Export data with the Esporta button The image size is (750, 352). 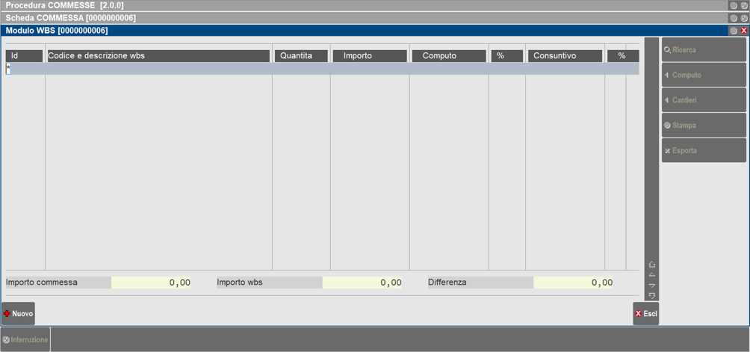[703, 150]
